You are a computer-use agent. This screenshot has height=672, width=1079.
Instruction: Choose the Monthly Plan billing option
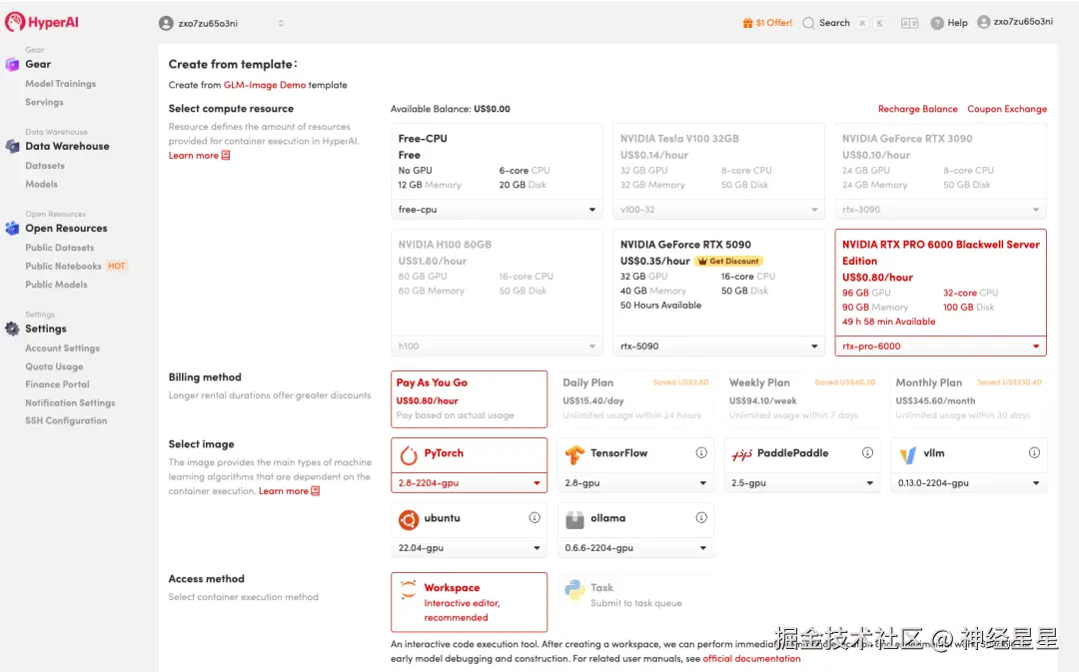tap(968, 399)
